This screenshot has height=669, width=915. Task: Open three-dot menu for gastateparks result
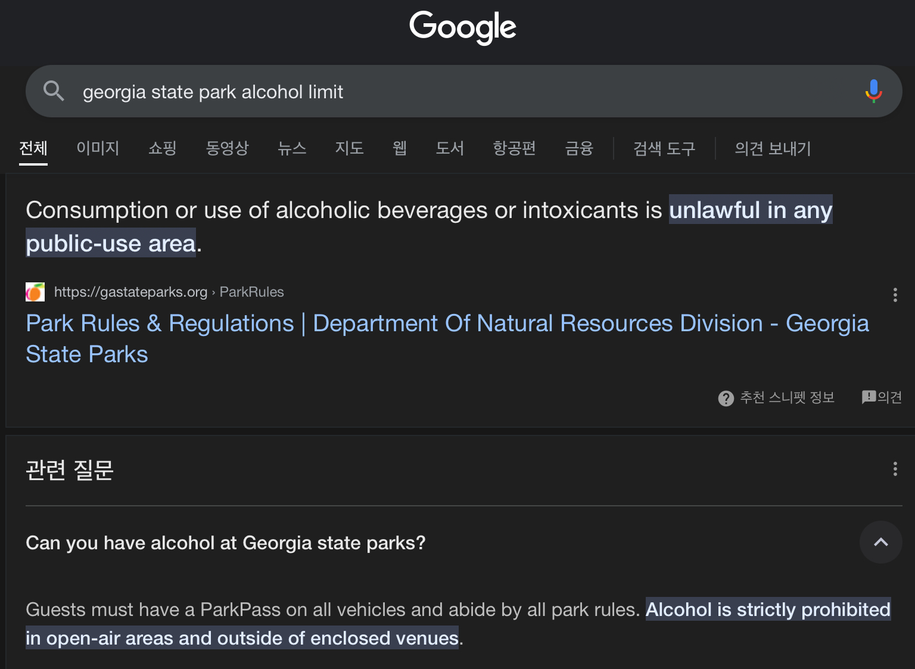point(895,295)
